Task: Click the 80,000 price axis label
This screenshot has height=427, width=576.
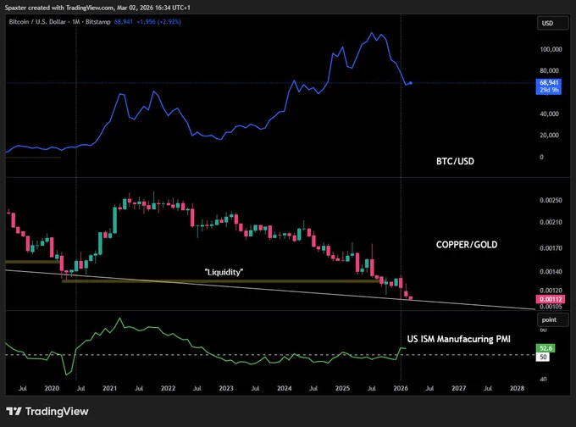Action: (549, 70)
